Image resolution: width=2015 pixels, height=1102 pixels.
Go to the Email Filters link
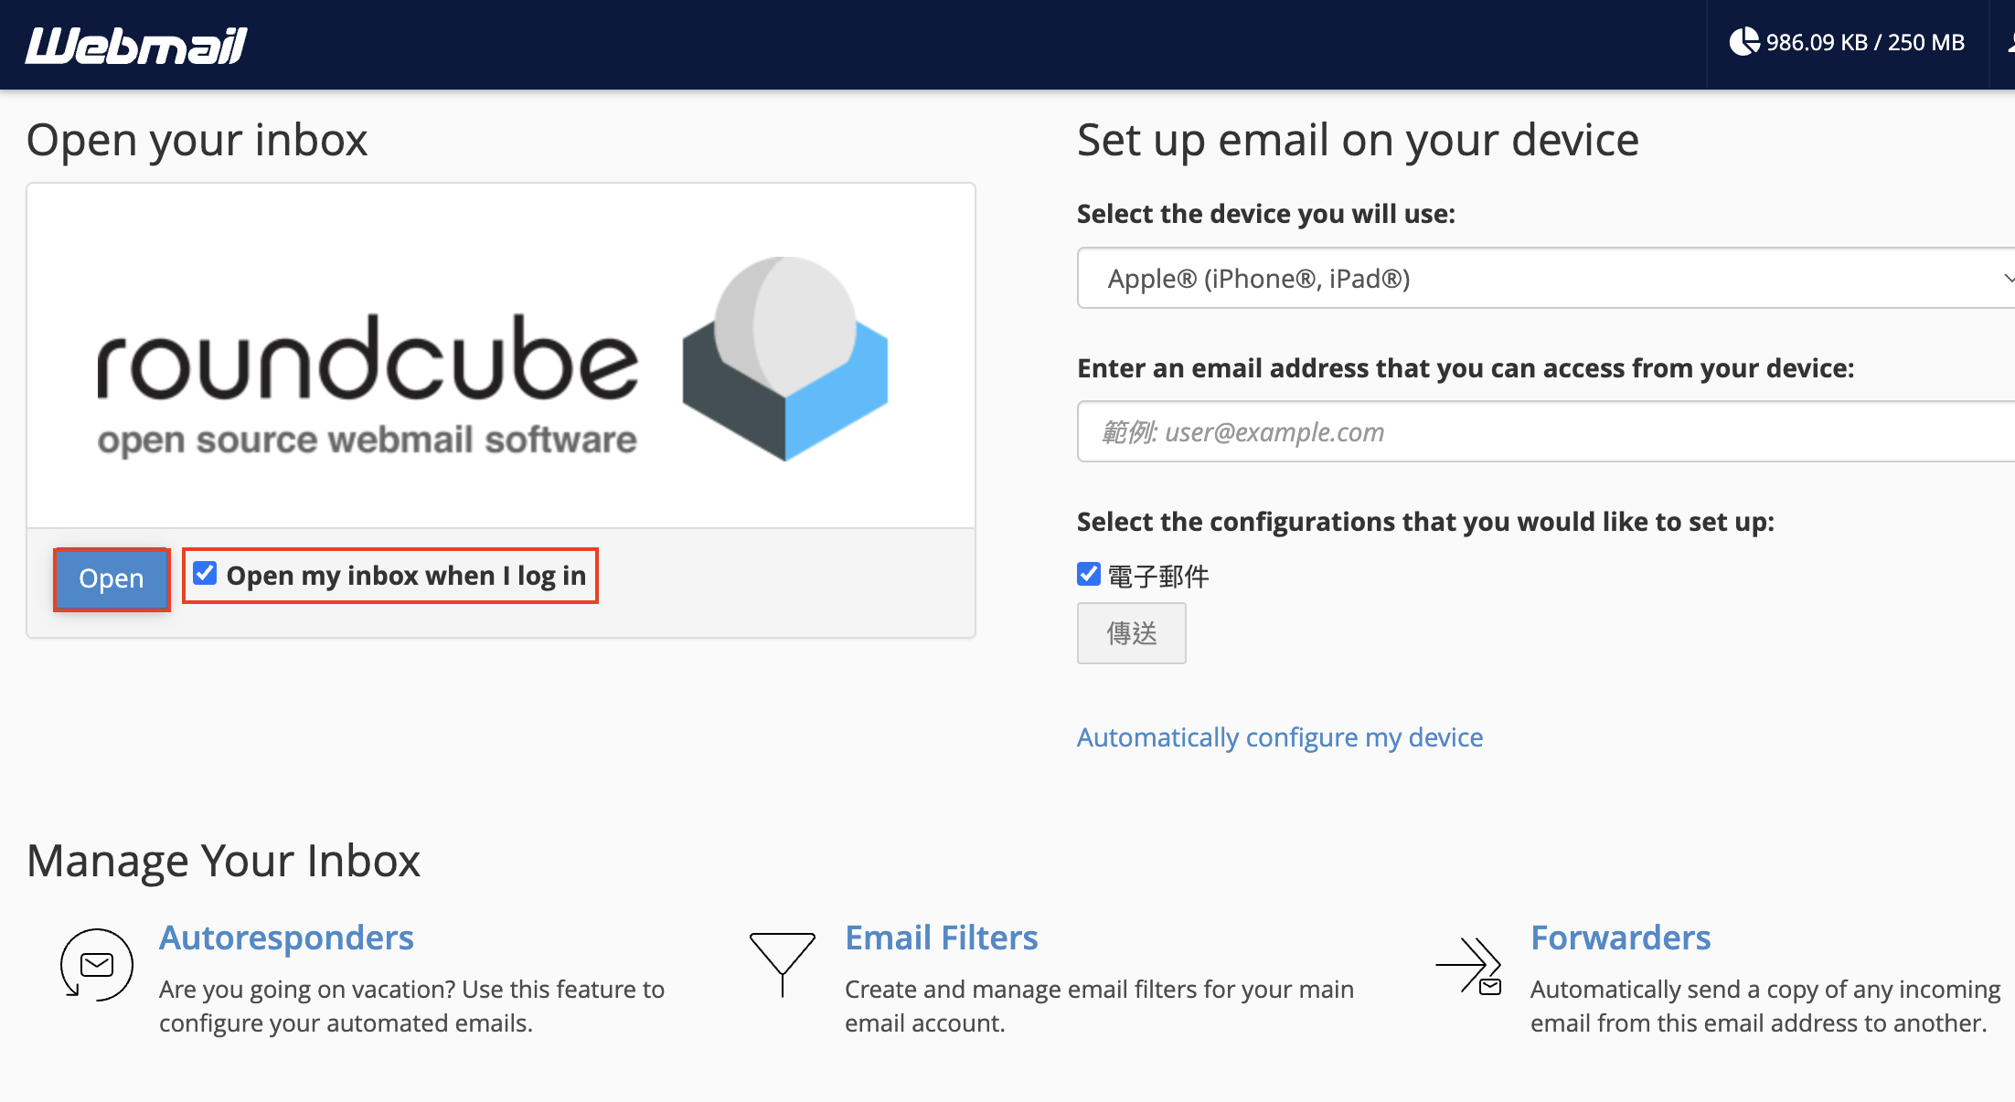point(941,938)
